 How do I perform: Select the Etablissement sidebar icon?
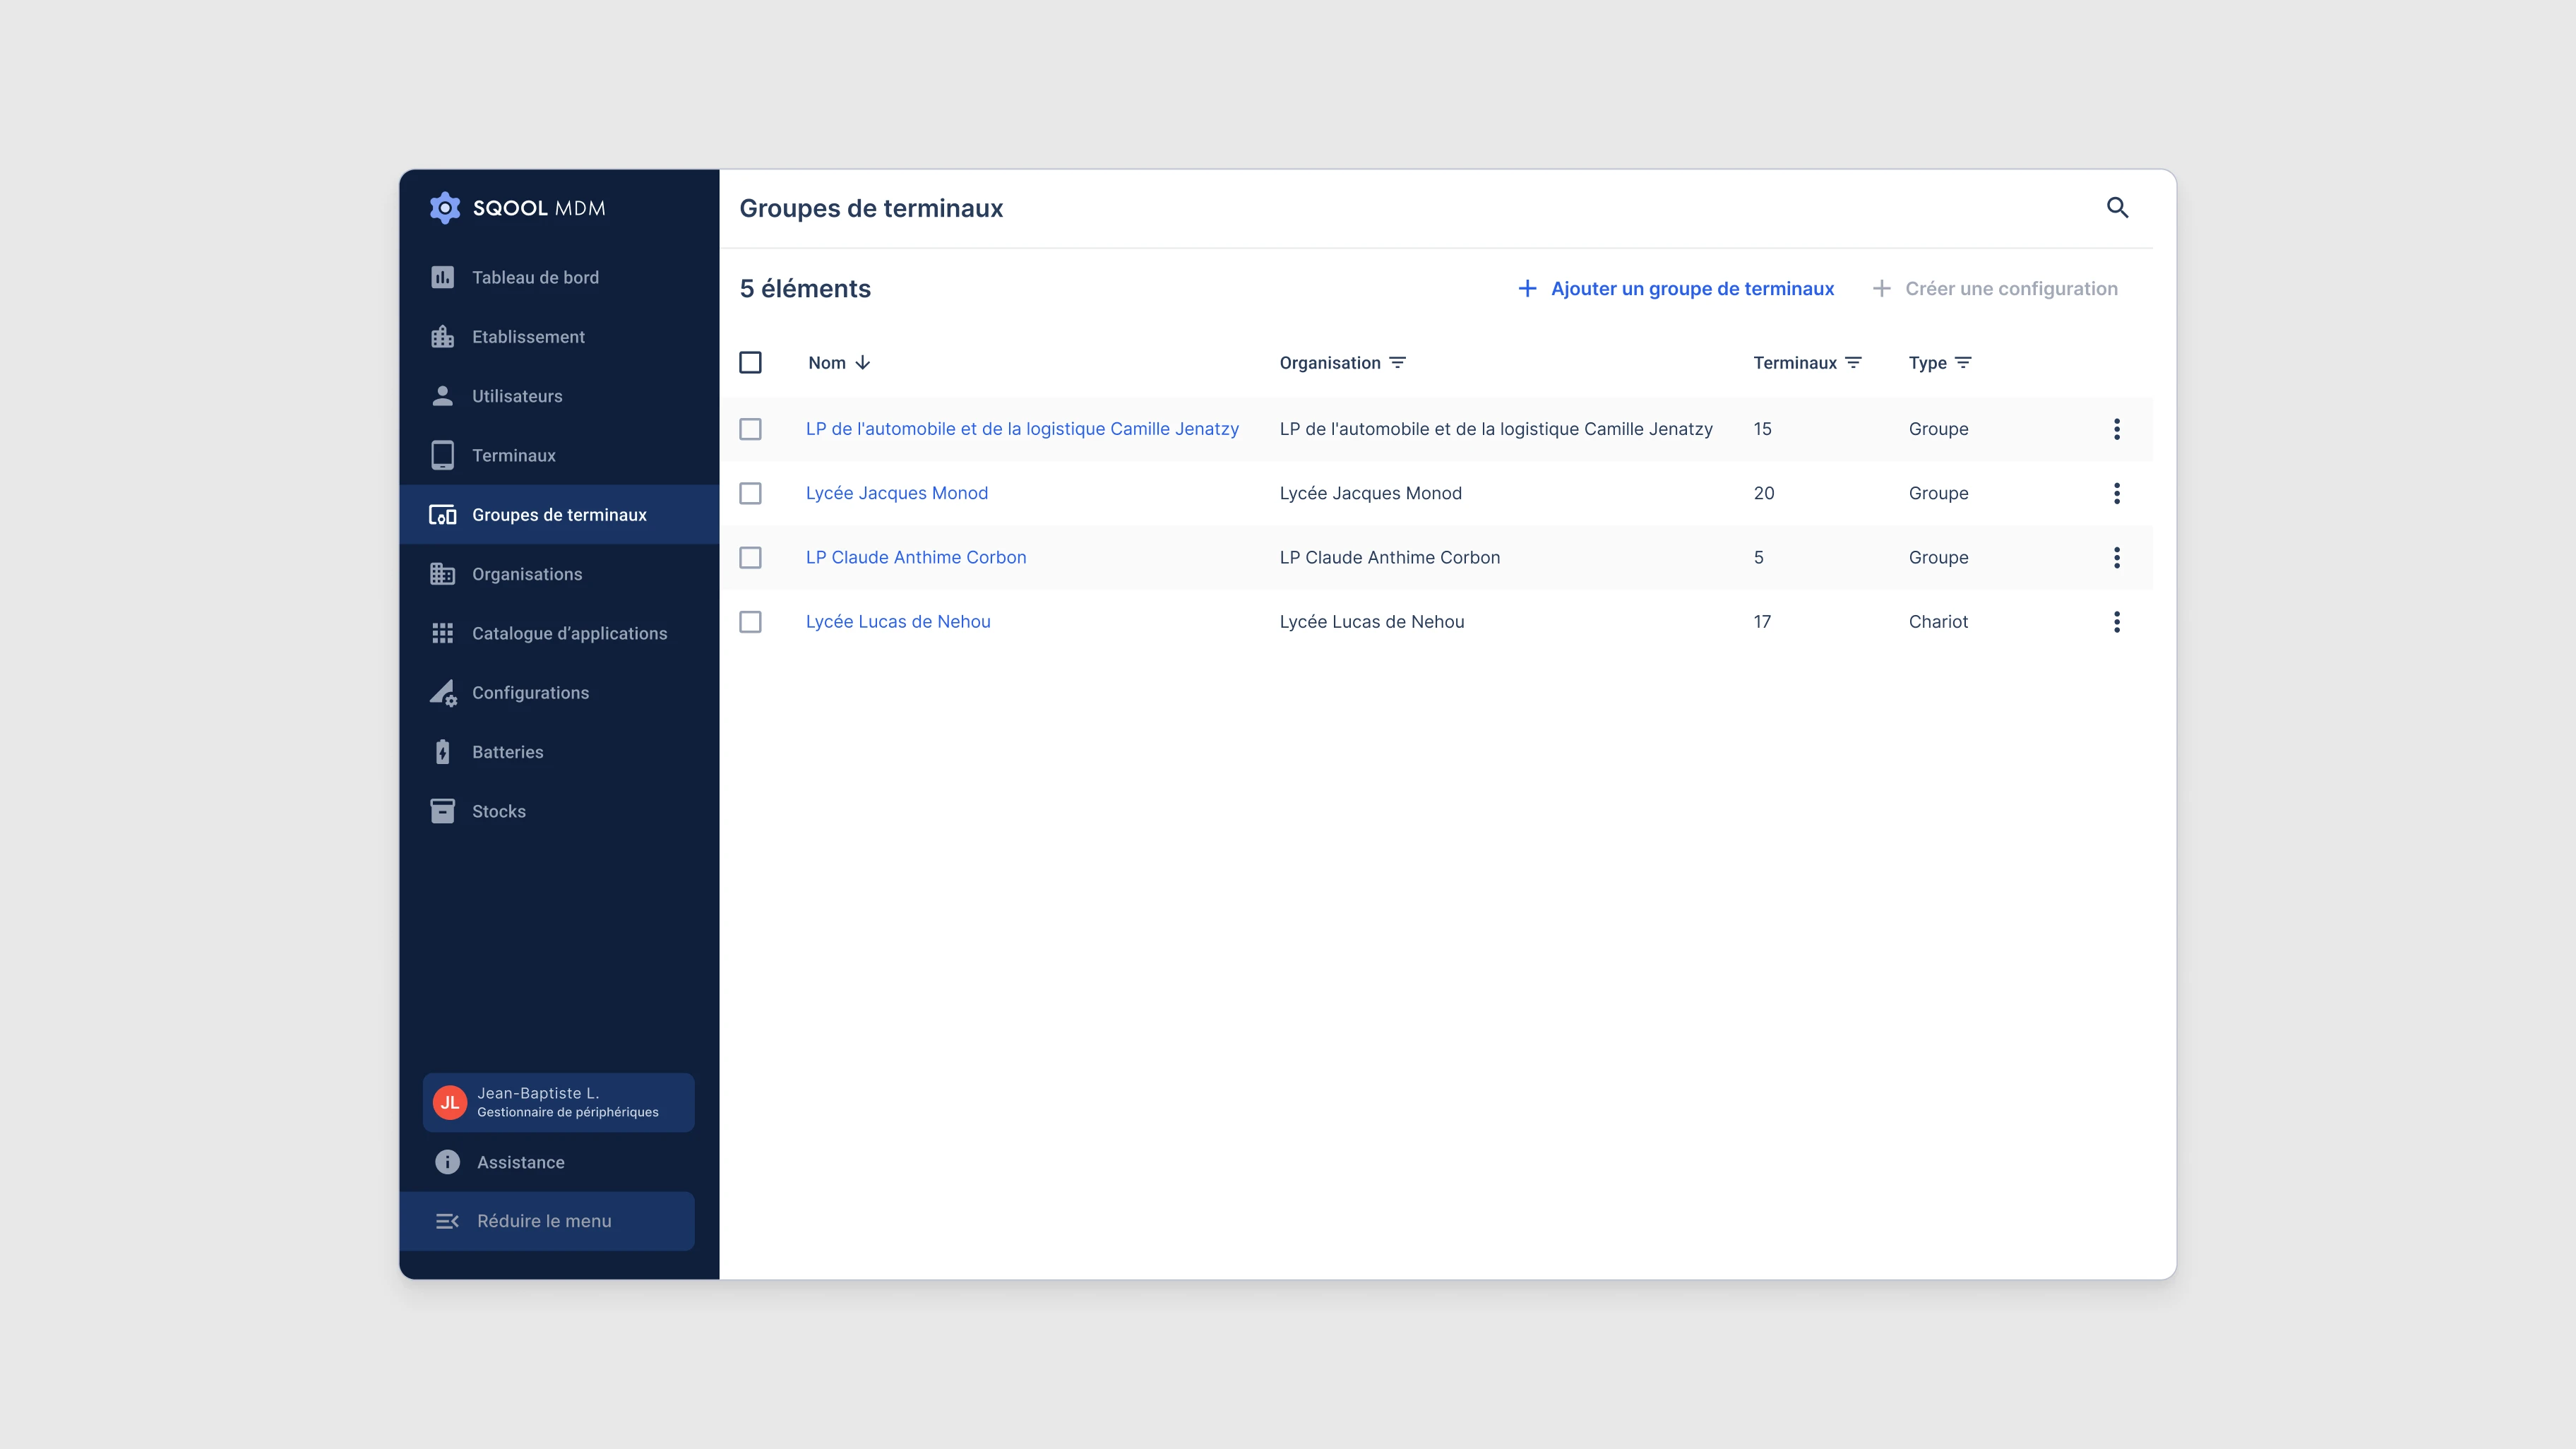coord(444,336)
